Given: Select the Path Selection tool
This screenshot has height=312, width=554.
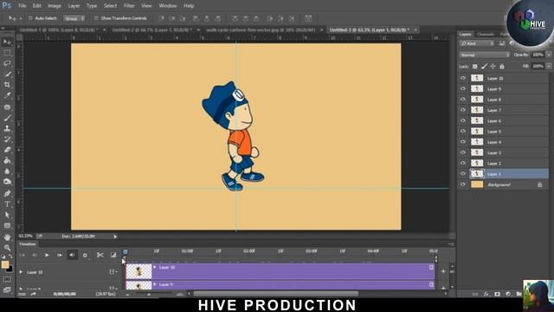Looking at the screenshot, I should coord(7,215).
